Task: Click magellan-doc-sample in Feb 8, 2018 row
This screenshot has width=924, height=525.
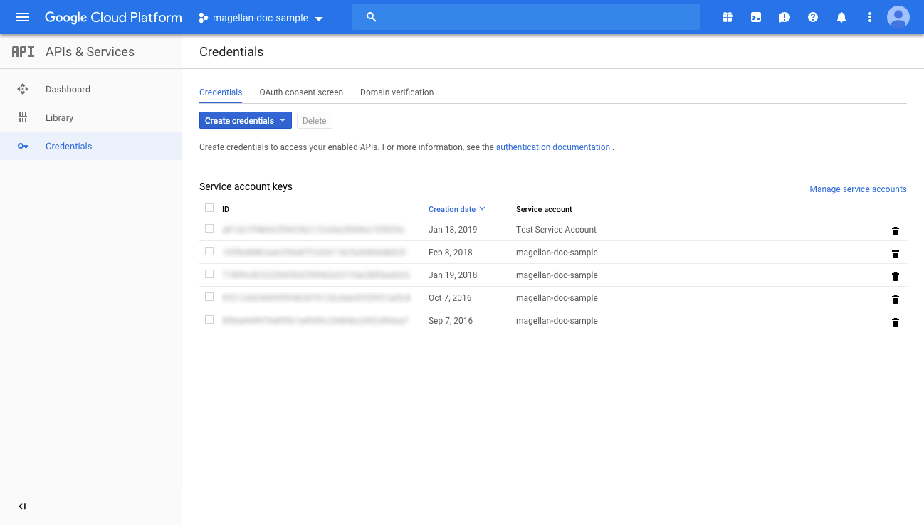Action: (x=557, y=253)
